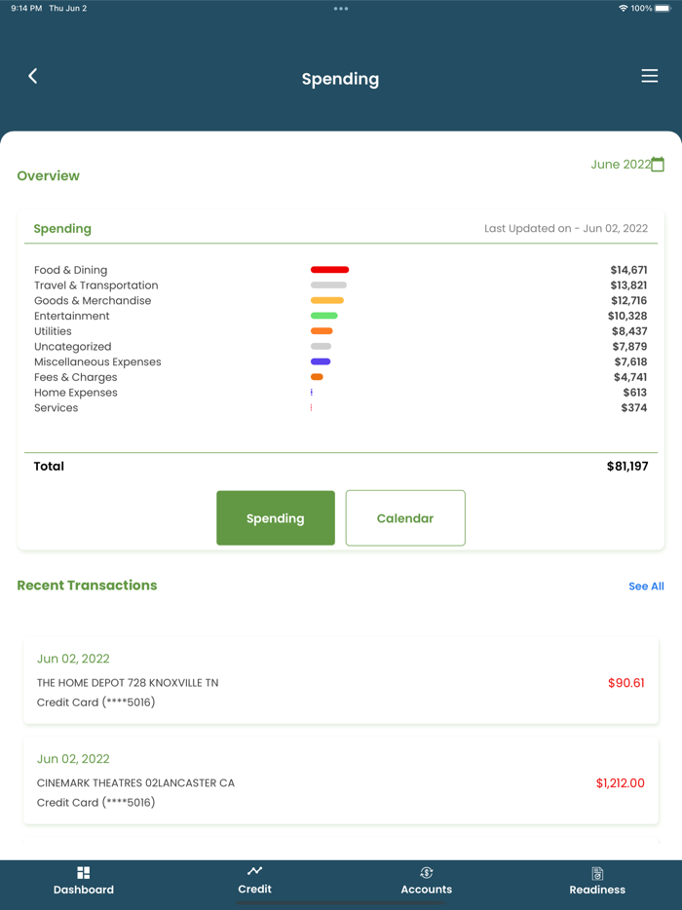The width and height of the screenshot is (682, 910).
Task: Select the yellow Goods & Merchandise bar
Action: click(327, 301)
